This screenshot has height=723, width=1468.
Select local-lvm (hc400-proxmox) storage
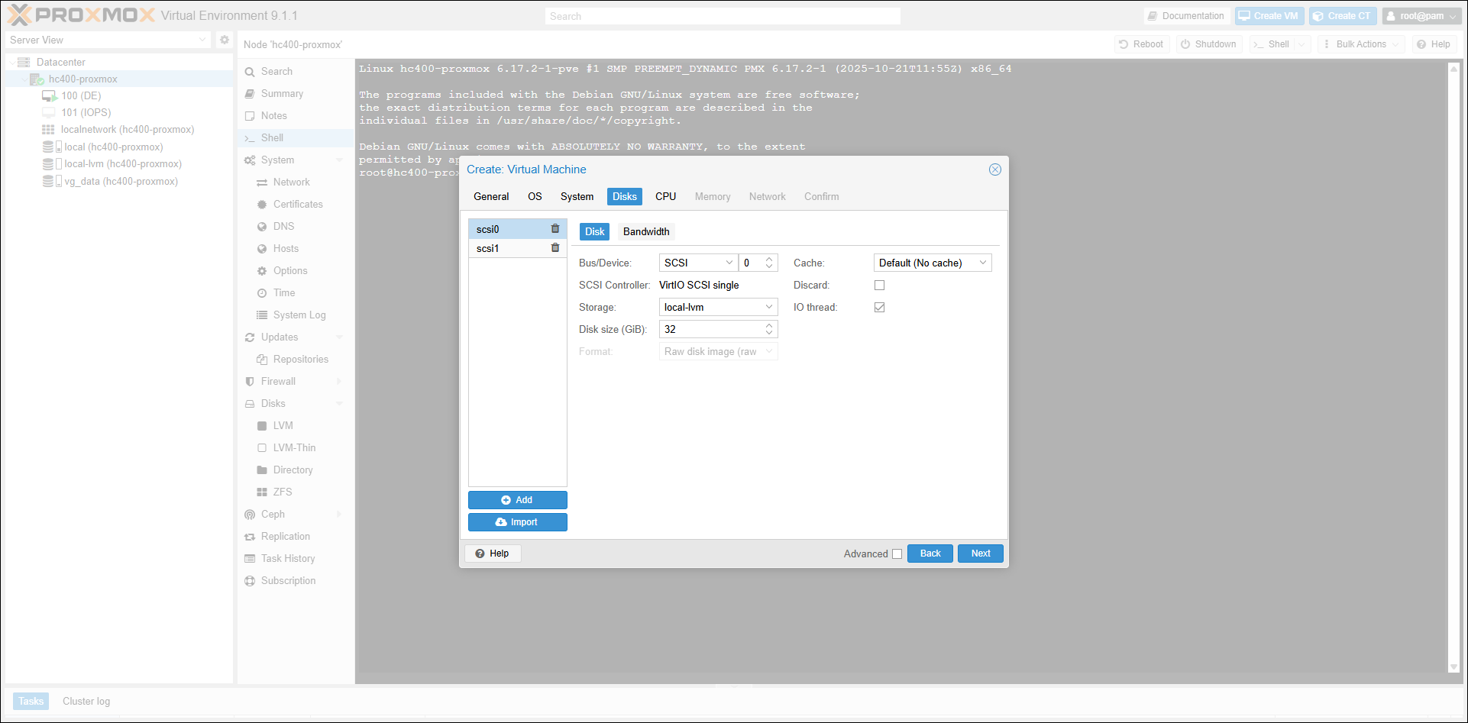122,164
